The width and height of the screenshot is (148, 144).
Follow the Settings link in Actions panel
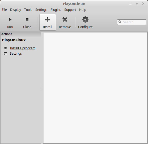16,53
